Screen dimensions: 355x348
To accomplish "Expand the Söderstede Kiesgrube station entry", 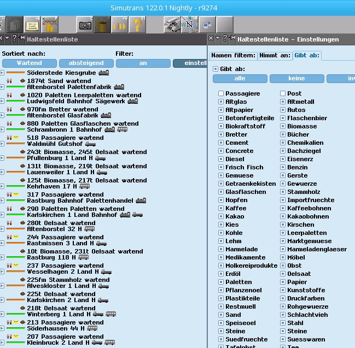I will click(2, 73).
